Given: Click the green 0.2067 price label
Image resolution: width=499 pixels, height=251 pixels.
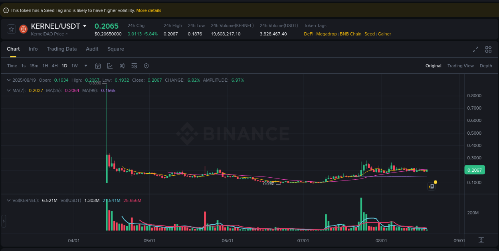Looking at the screenshot, I should point(474,170).
